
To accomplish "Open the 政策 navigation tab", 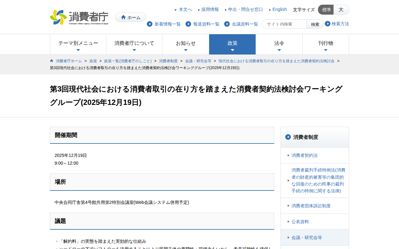I will point(233,45).
